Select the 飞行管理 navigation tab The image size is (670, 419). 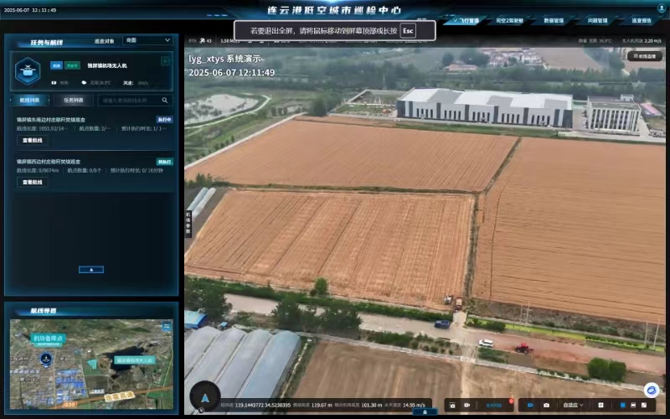pyautogui.click(x=466, y=20)
